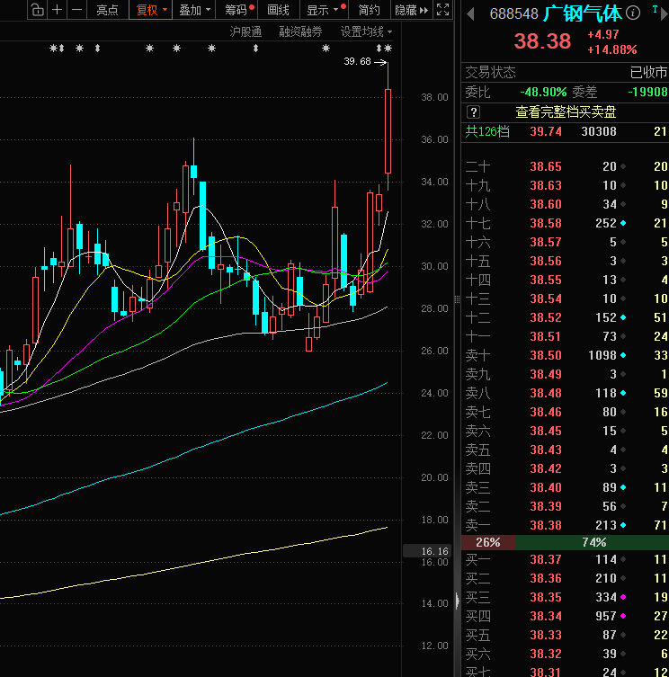Toggle 筹码 chip distribution display
This screenshot has height=677, width=669.
(236, 10)
